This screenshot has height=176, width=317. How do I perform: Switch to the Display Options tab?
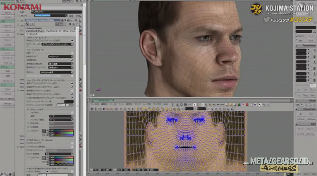point(35,31)
